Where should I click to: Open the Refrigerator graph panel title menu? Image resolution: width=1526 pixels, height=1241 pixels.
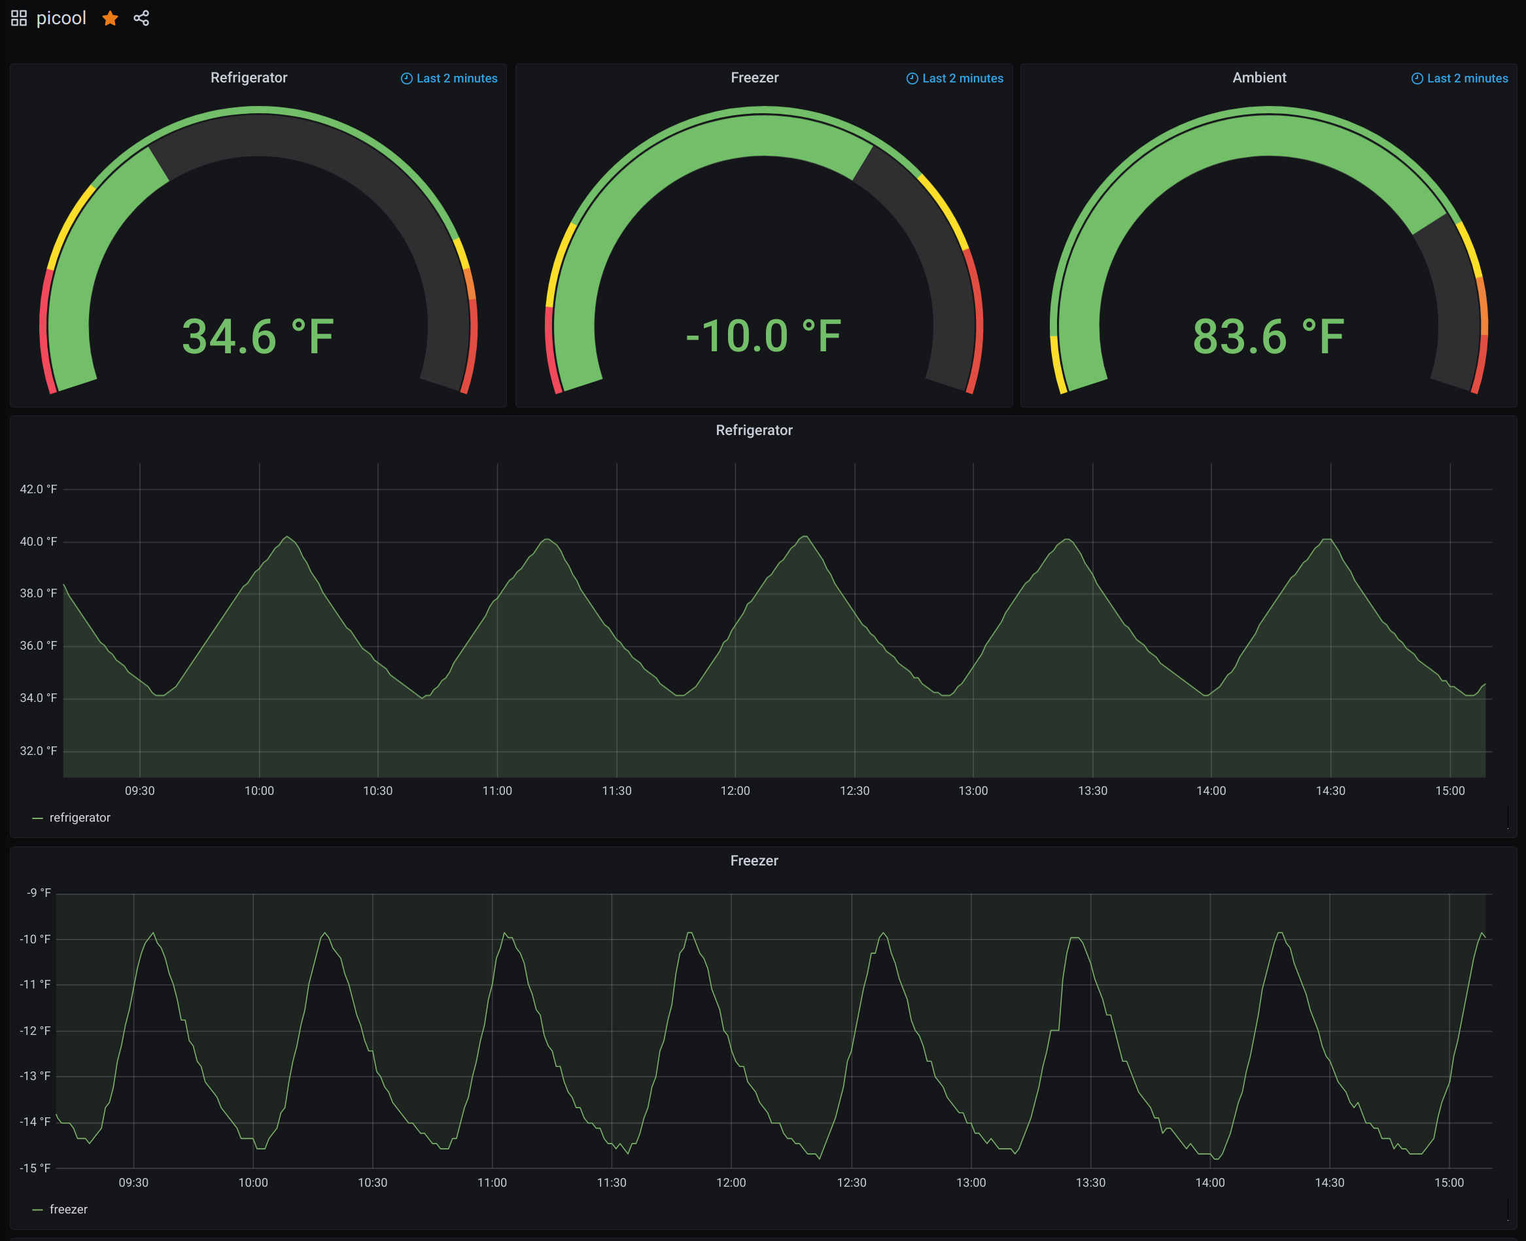coord(754,430)
